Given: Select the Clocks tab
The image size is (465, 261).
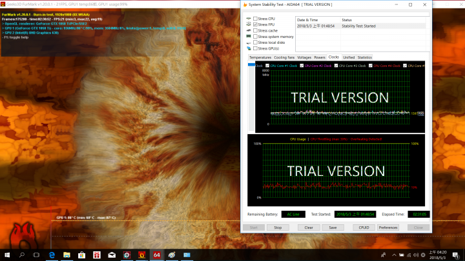Looking at the screenshot, I should [334, 57].
